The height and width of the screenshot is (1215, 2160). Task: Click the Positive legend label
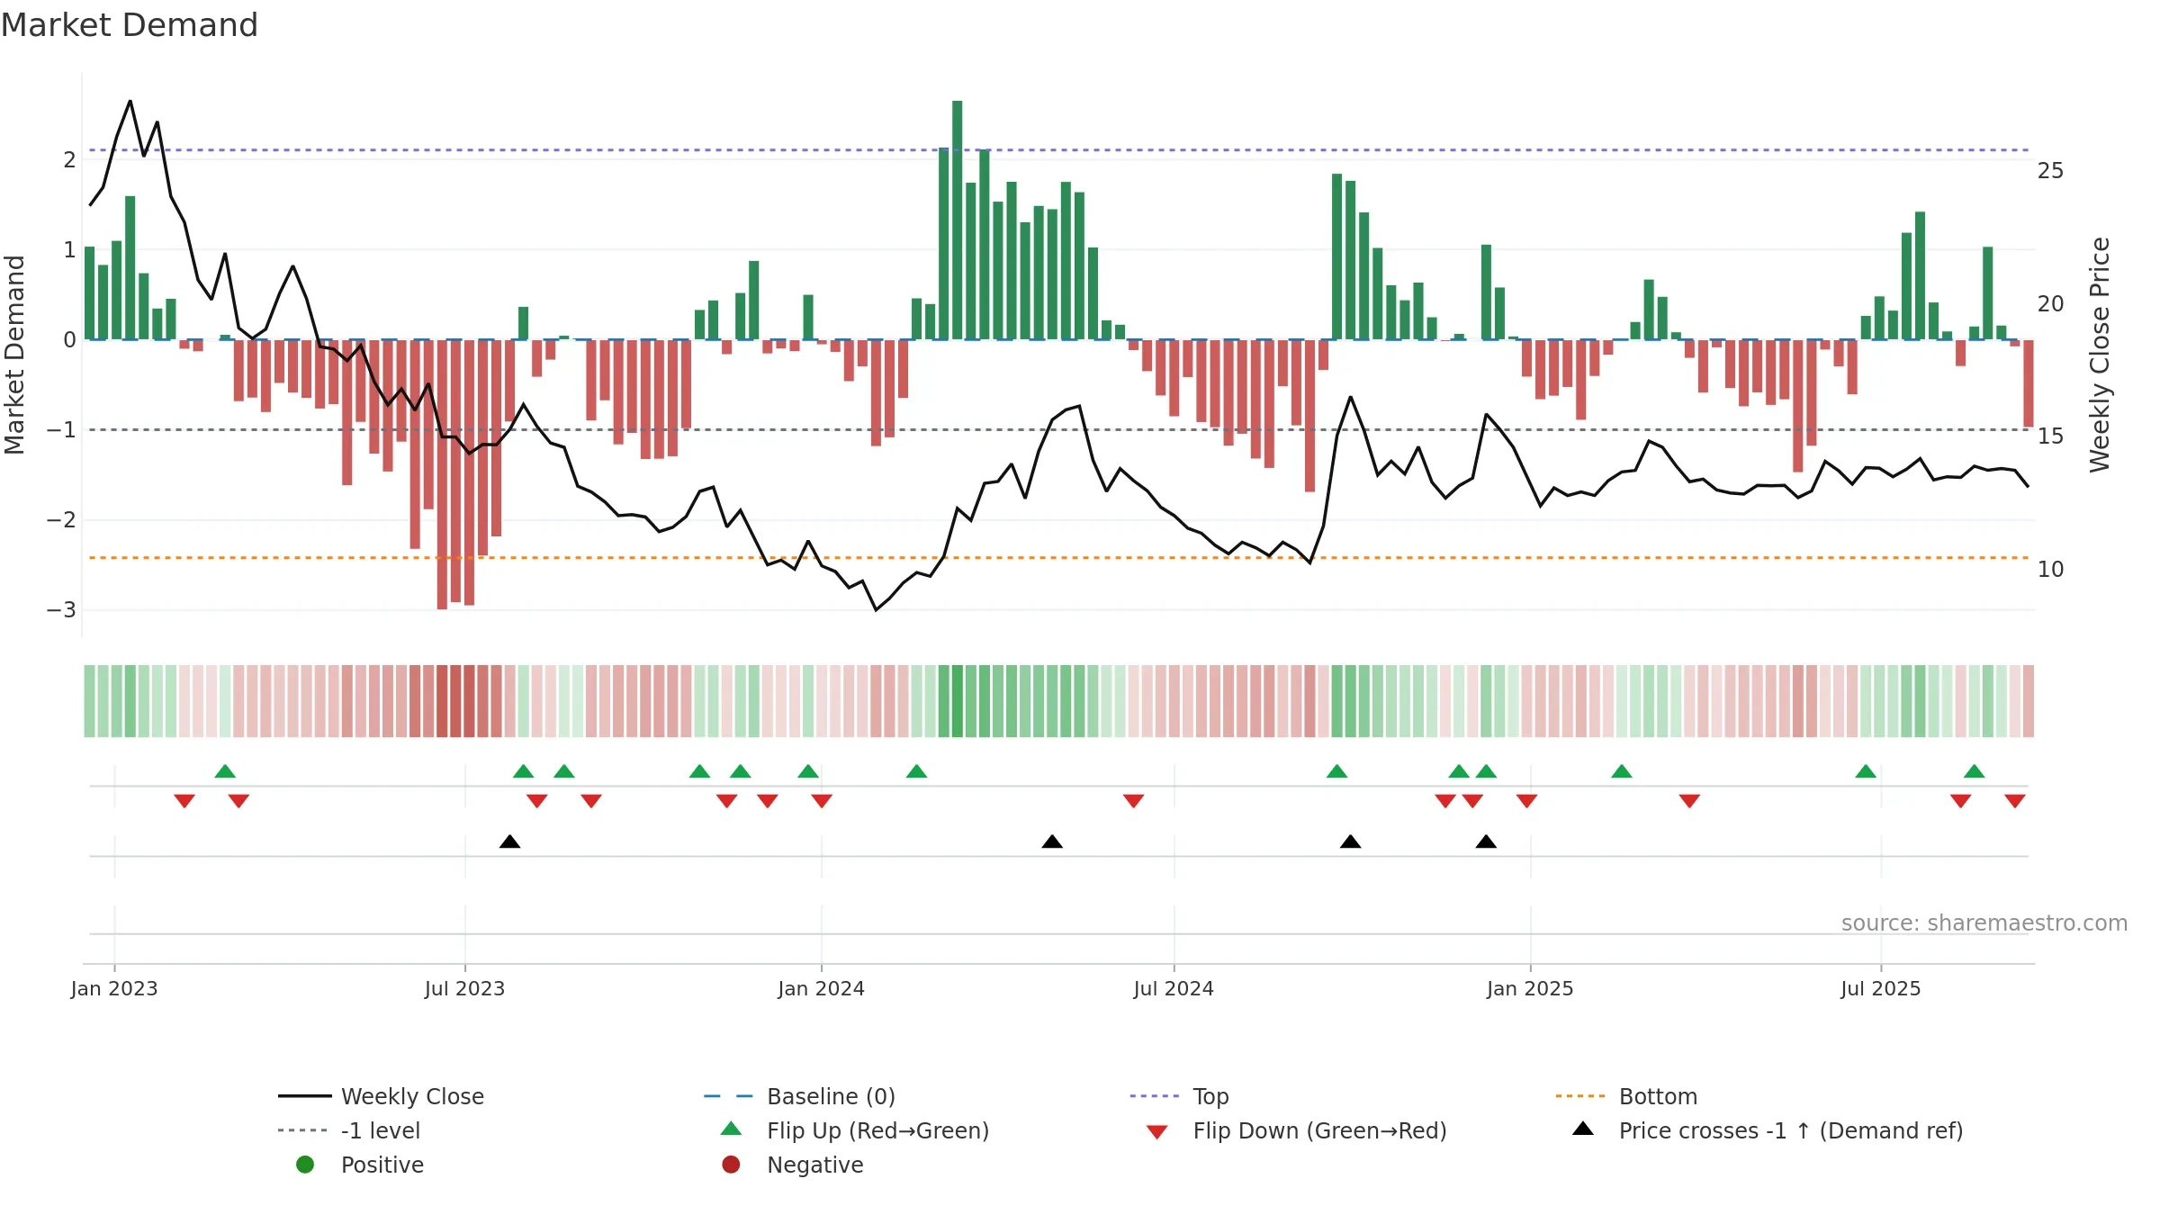pyautogui.click(x=382, y=1165)
